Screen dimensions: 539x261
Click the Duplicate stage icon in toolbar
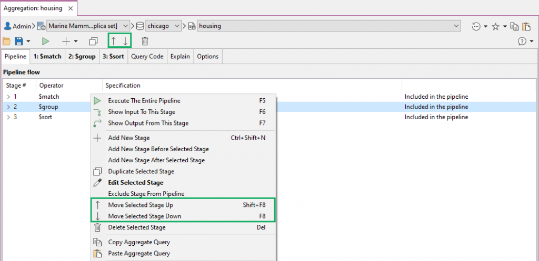pyautogui.click(x=93, y=41)
